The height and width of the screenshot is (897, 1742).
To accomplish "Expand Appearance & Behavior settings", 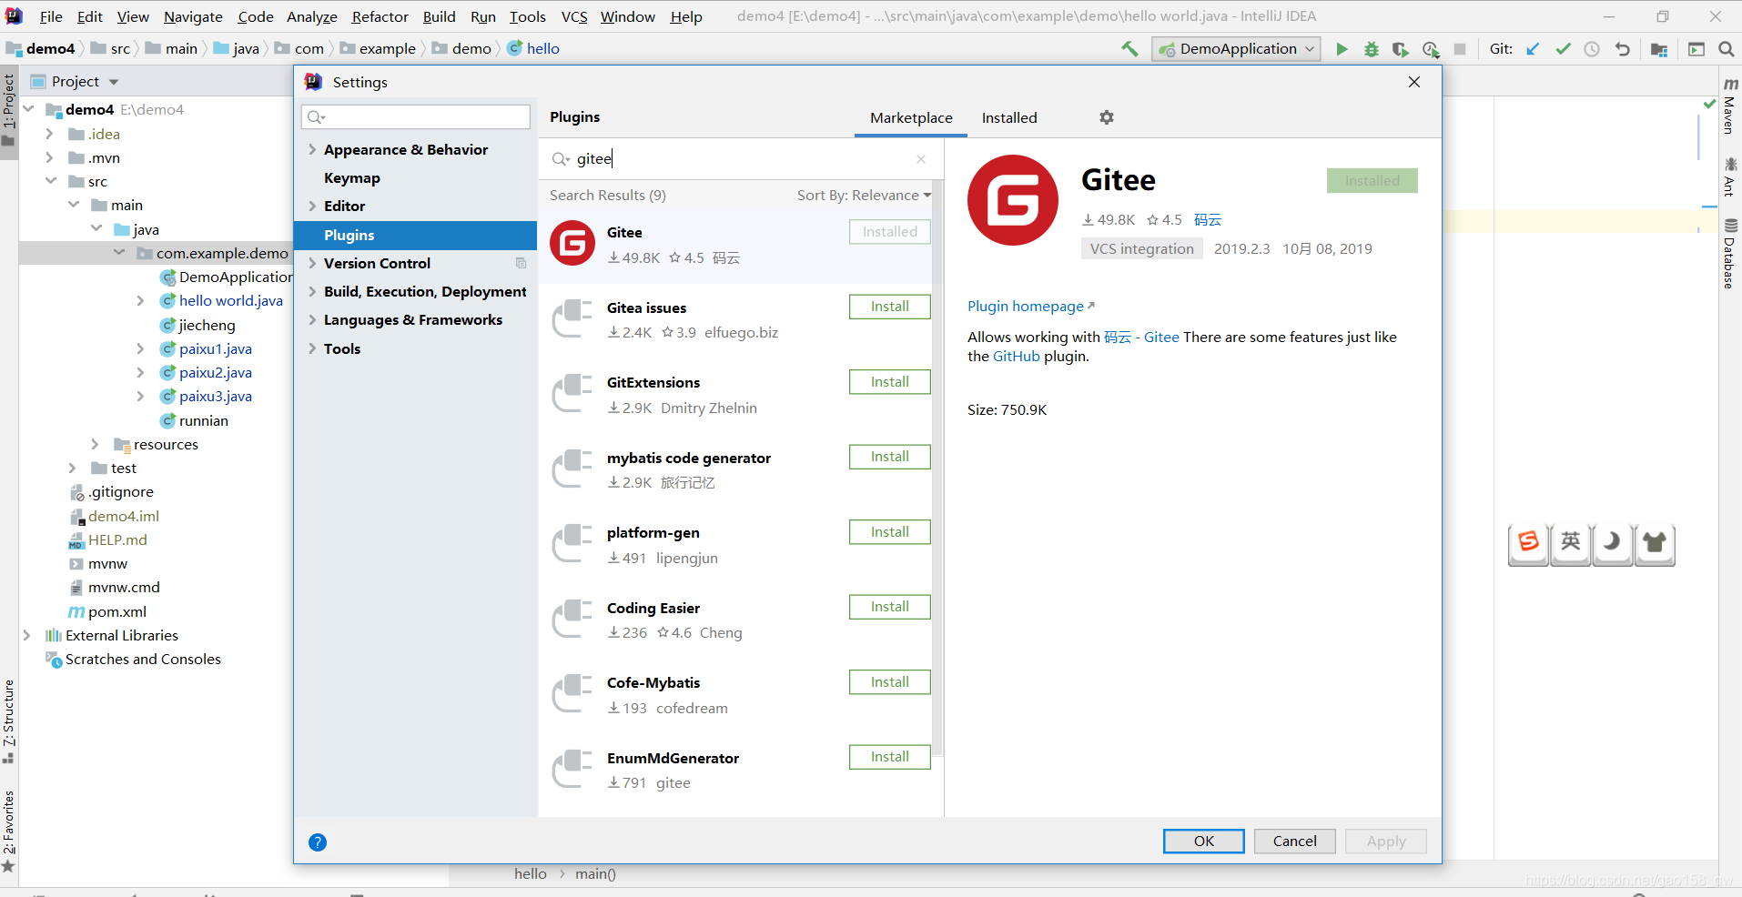I will 312,149.
